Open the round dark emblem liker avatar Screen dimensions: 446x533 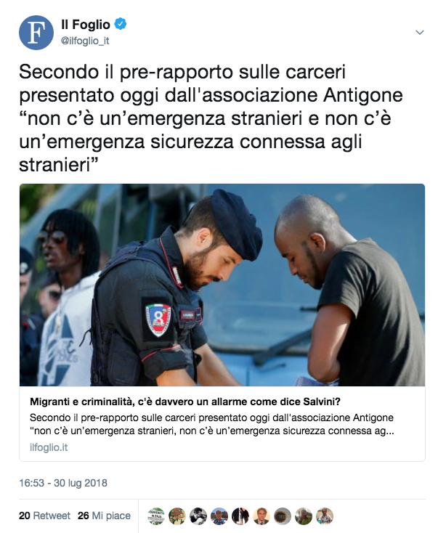[283, 516]
